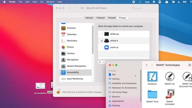The image size is (192, 108).
Task: Open the Window menu
Action: click(x=50, y=2)
